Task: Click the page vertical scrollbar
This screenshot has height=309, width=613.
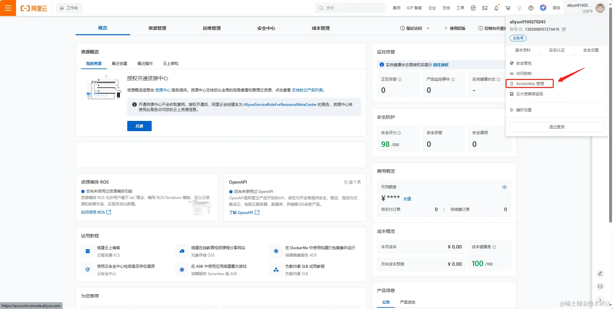Action: [611, 115]
